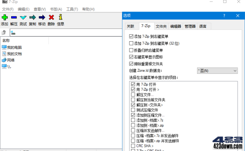Click the 测试 (Test) checkmark icon
The image size is (245, 151).
coord(23,17)
